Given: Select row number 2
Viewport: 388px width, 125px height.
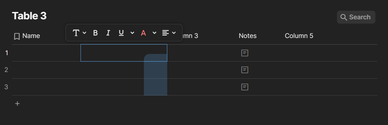Looking at the screenshot, I should tap(6, 70).
